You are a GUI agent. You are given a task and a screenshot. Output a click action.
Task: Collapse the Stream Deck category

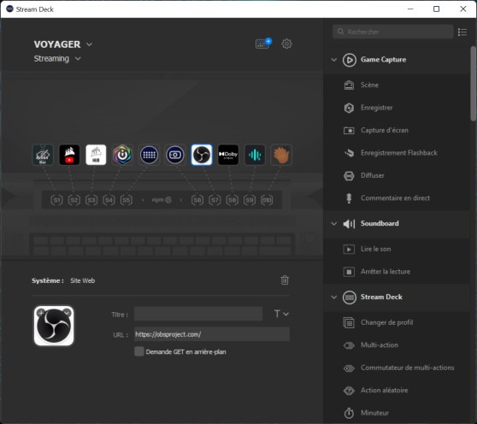click(x=334, y=297)
